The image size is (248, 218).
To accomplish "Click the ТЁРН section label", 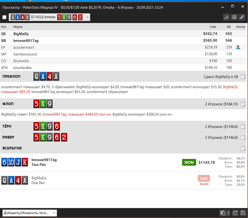I will pyautogui.click(x=7, y=126).
